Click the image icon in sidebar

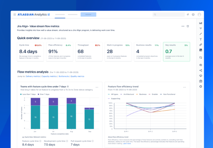201,50
